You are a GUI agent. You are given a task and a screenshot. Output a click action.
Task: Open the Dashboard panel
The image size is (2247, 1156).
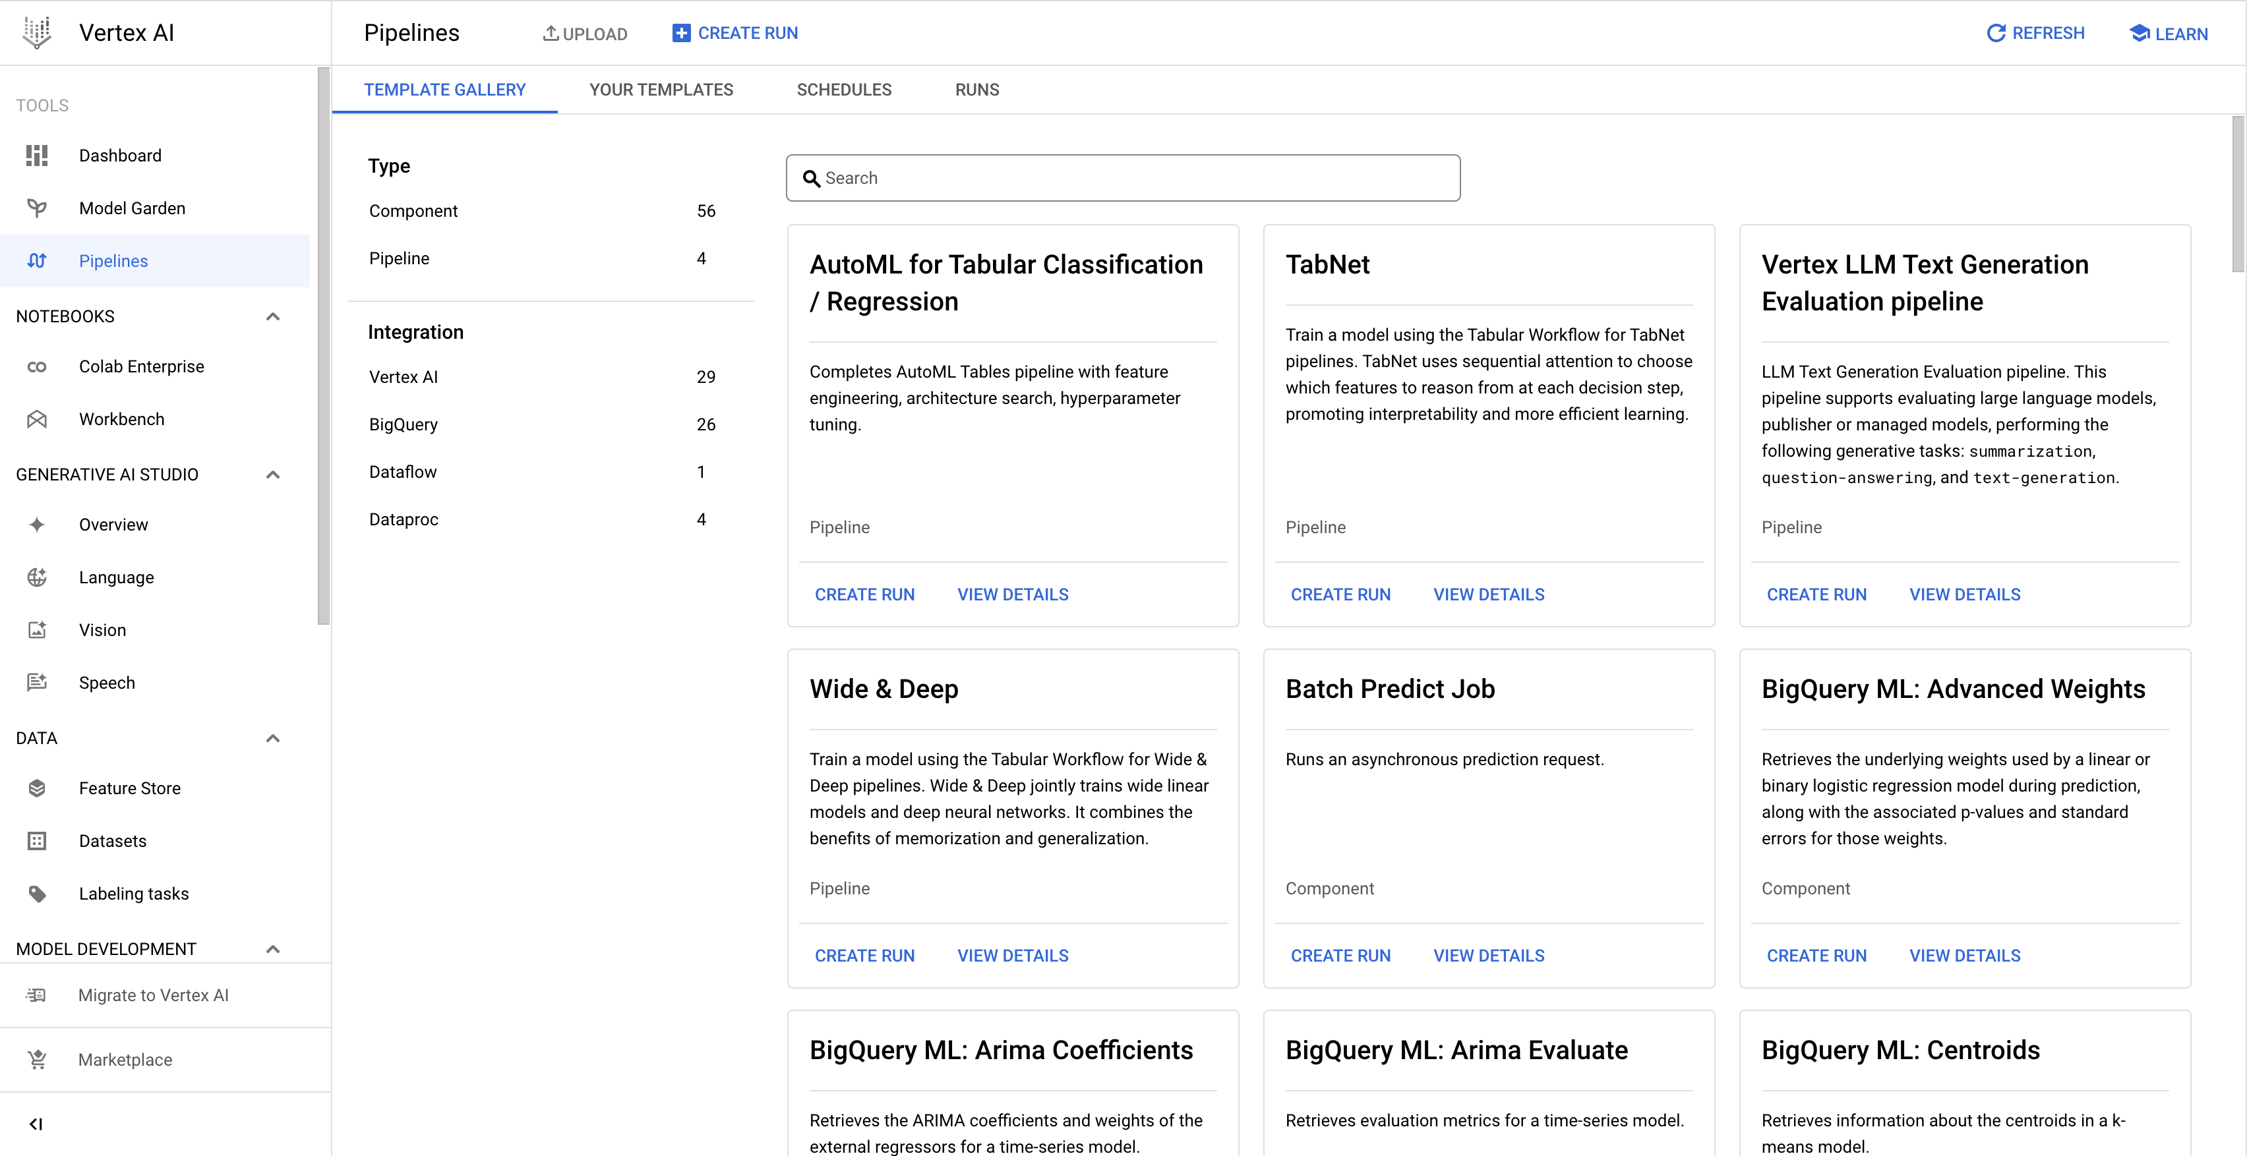coord(121,155)
